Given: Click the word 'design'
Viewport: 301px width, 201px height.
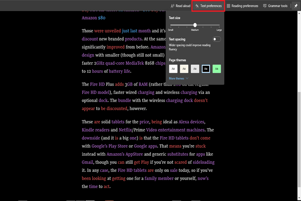Looking at the screenshot, I should pos(88,55).
